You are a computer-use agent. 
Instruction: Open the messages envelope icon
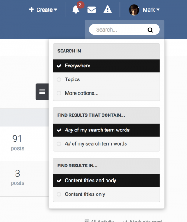click(91, 10)
